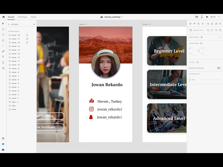223x167 pixels.
Task: Click the export mark beside Home – 17
Action: point(27,39)
